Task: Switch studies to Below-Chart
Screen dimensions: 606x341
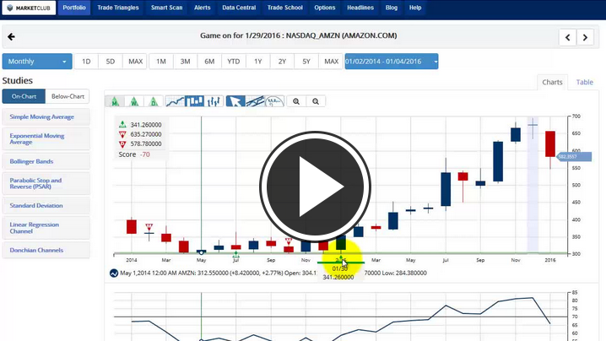Action: [x=68, y=96]
